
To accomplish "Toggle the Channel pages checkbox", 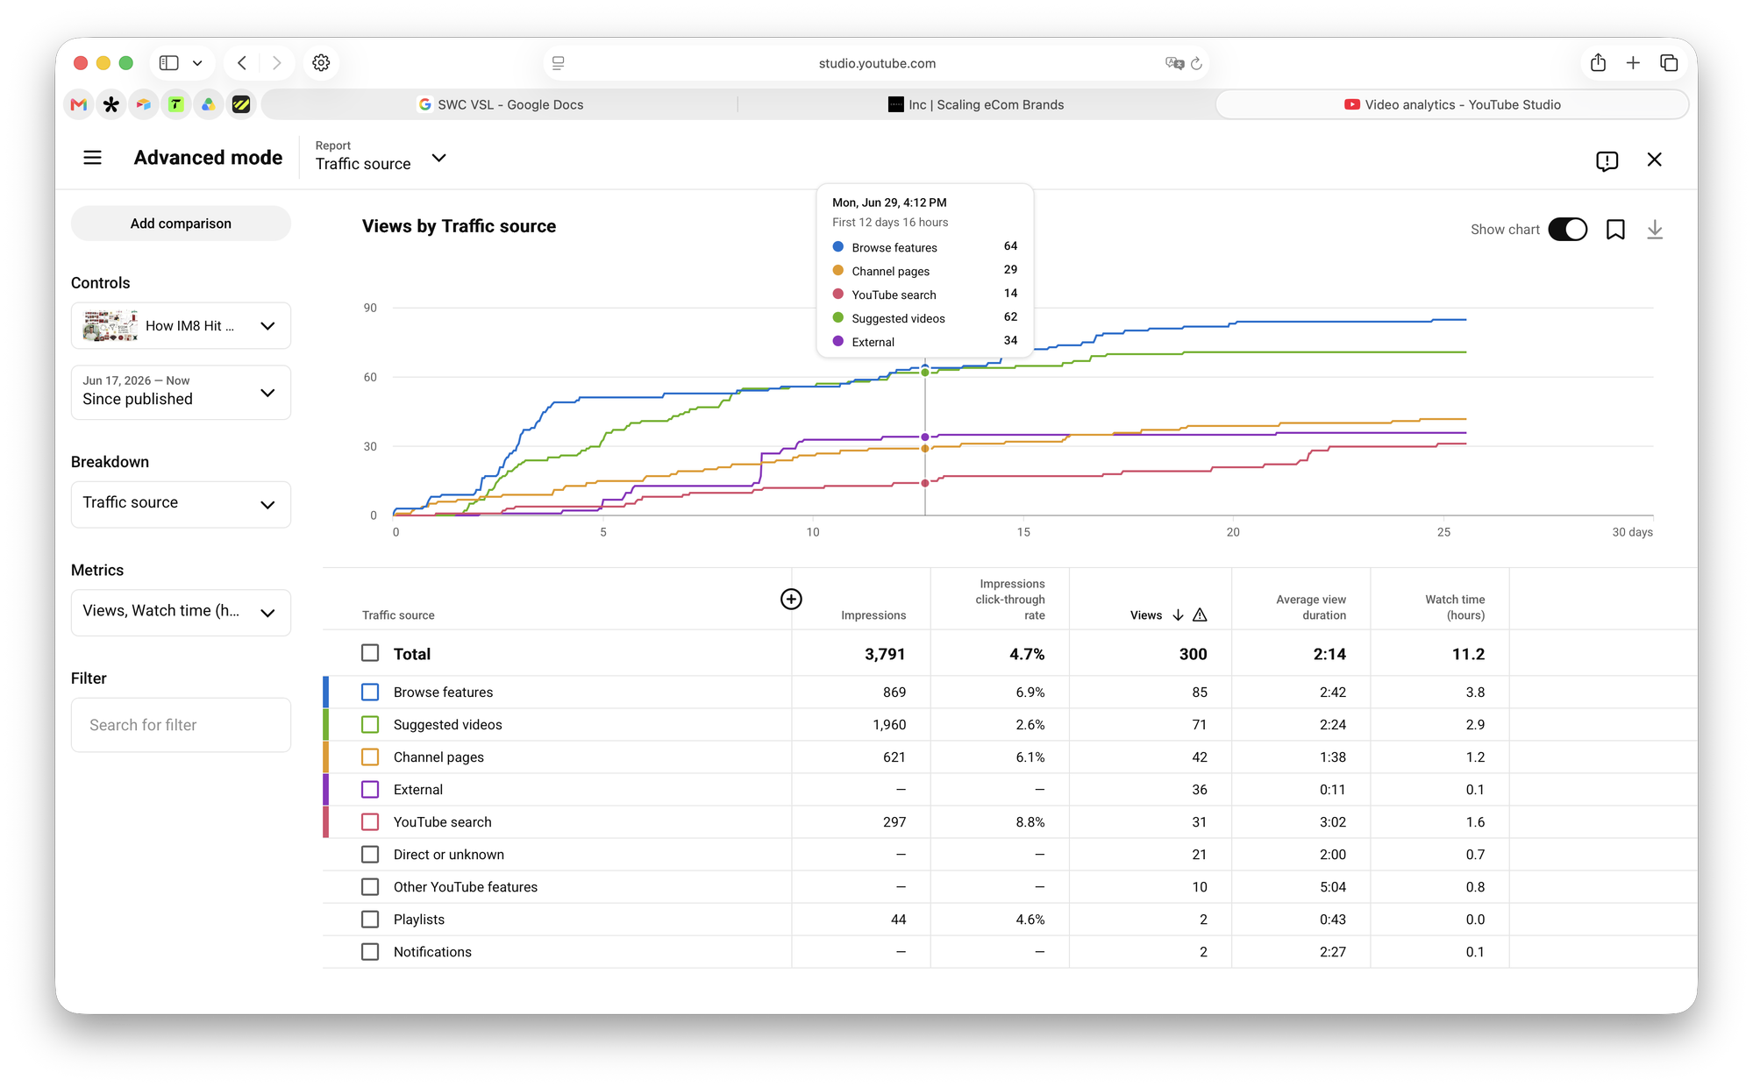I will tap(370, 757).
